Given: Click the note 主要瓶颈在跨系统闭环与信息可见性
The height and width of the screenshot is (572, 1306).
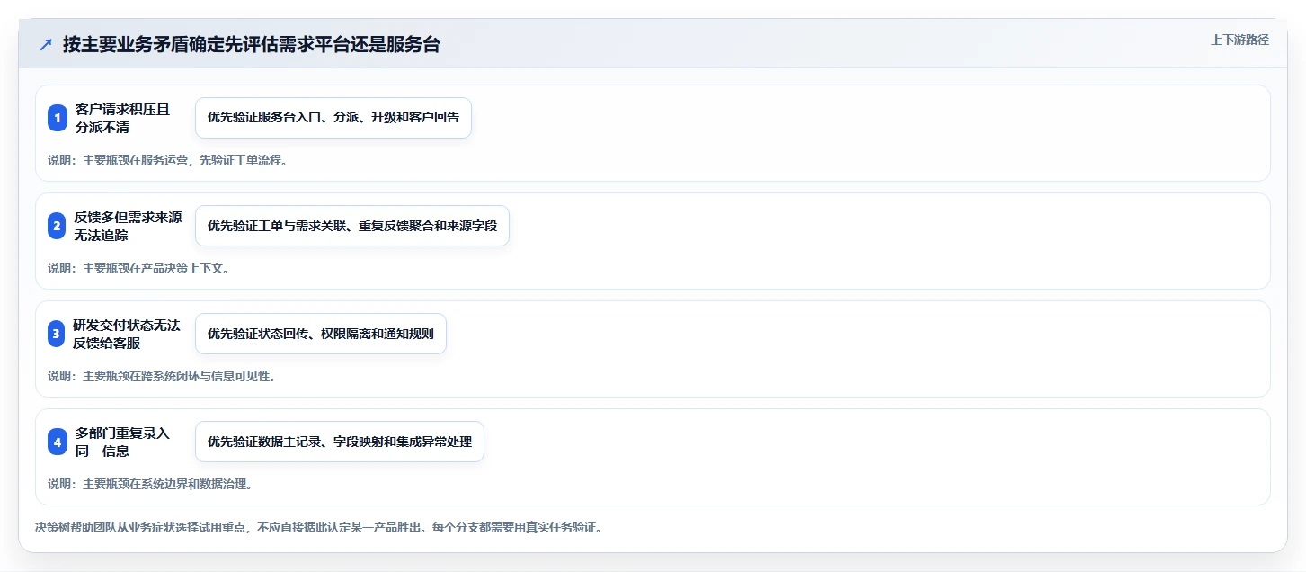Looking at the screenshot, I should (x=162, y=376).
